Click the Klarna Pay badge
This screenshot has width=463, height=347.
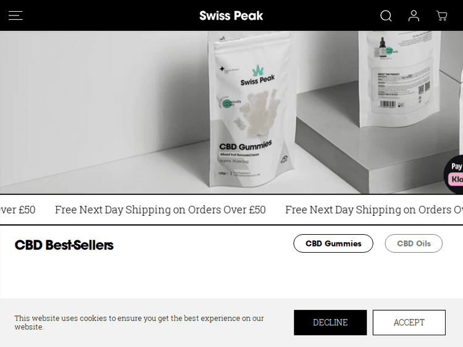tap(454, 174)
